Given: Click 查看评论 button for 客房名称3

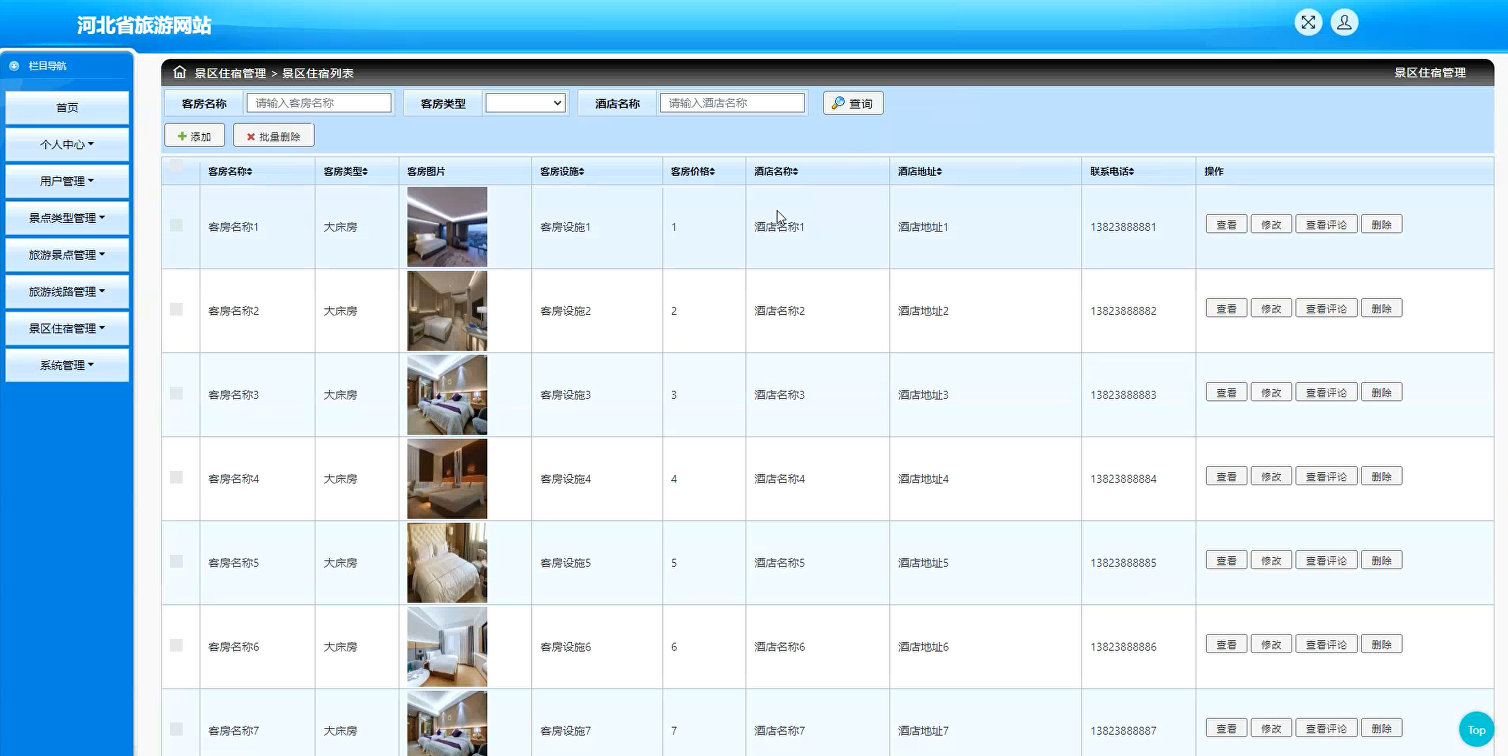Looking at the screenshot, I should tap(1326, 392).
